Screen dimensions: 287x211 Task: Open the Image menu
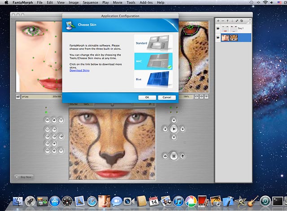point(74,3)
